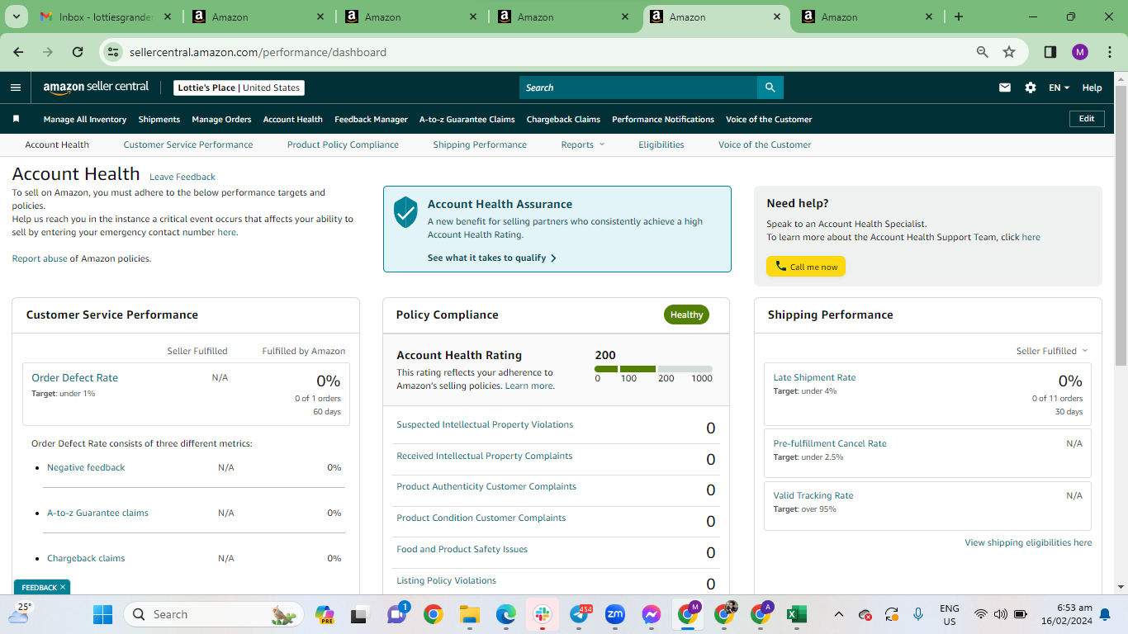
Task: Bookmark this page with the star icon
Action: click(x=1009, y=52)
